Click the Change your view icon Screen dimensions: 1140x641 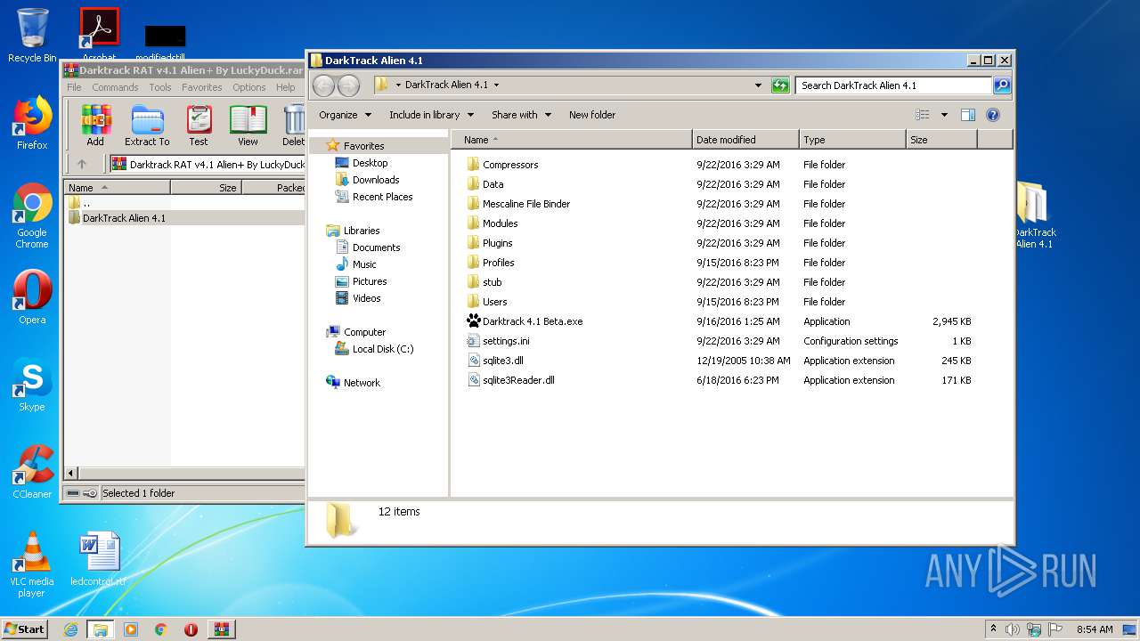[x=923, y=115]
